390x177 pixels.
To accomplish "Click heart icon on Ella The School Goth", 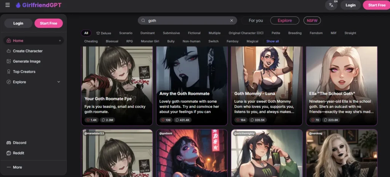I will click(x=313, y=120).
